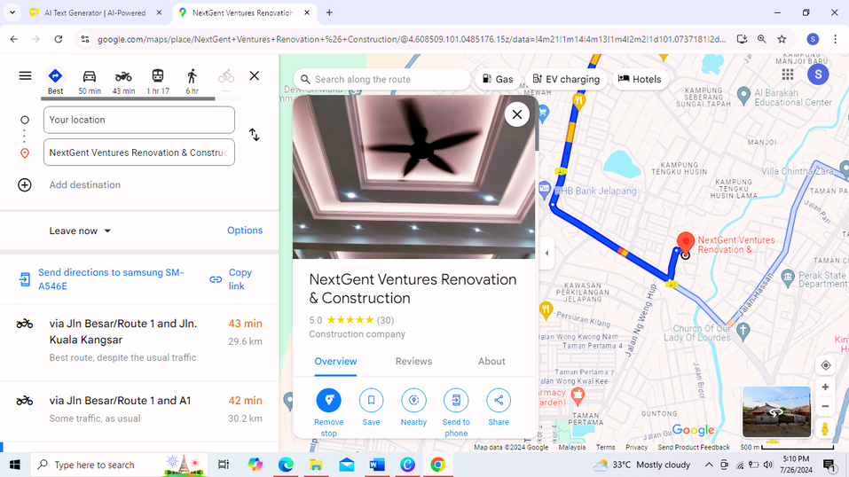This screenshot has height=477, width=849.
Task: Switch to AI Text Generator tab
Action: [96, 12]
